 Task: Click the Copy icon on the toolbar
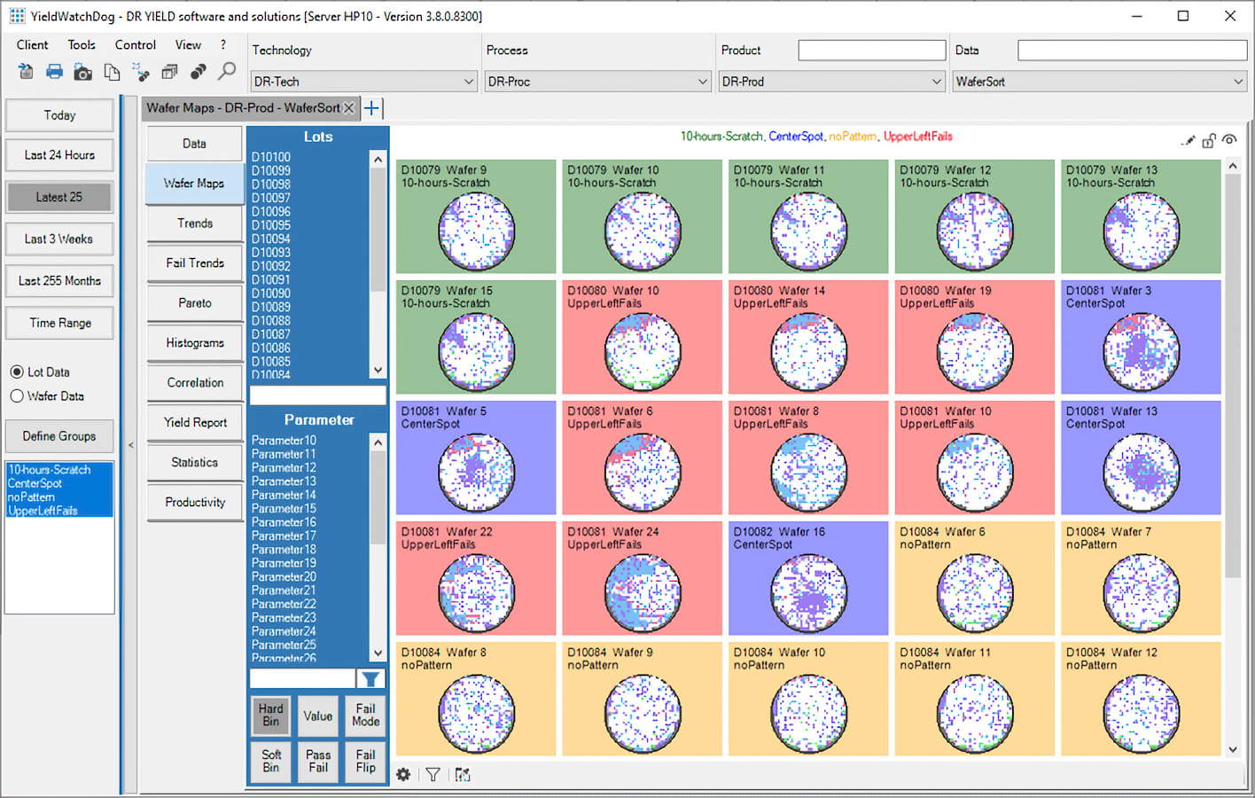tap(113, 71)
